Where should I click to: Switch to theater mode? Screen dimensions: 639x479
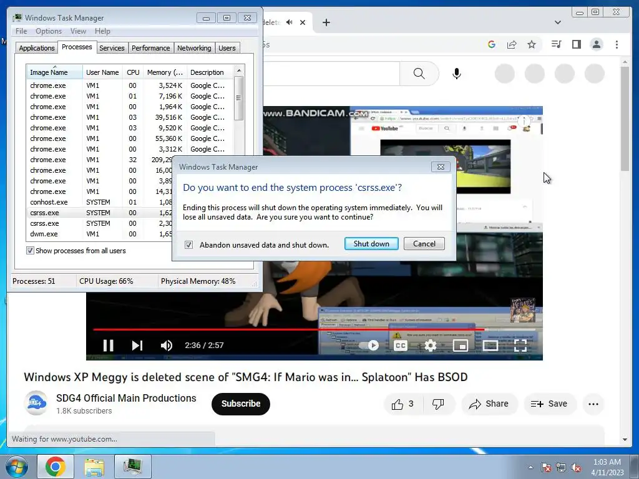tap(490, 346)
